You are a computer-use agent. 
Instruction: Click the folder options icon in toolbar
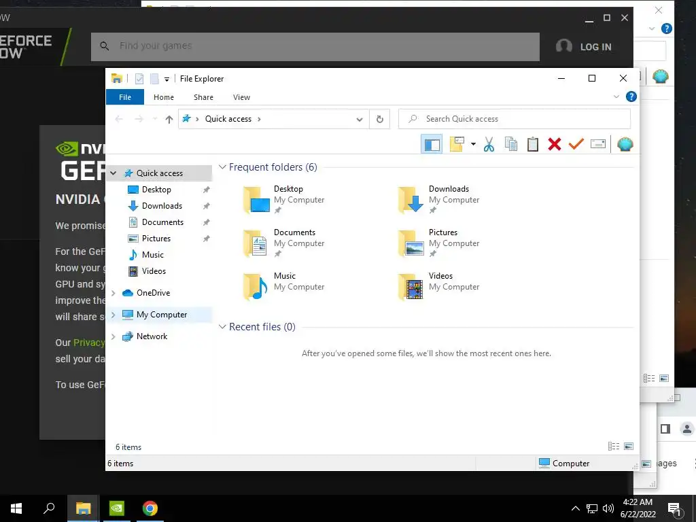pos(457,144)
